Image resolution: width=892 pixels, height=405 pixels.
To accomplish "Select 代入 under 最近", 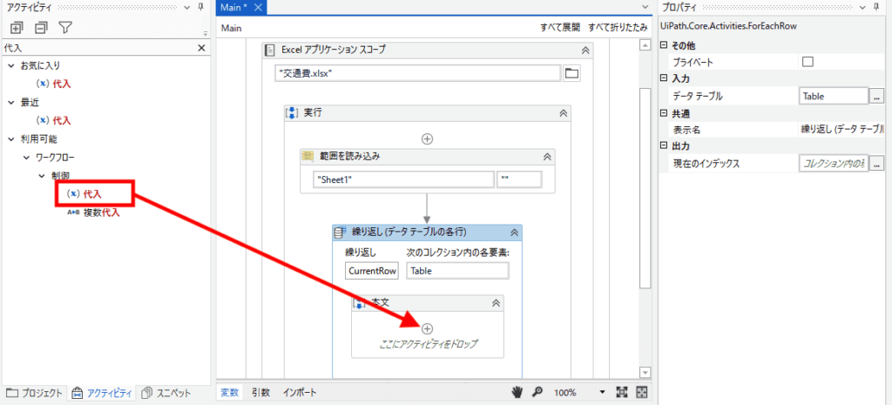I will (54, 120).
